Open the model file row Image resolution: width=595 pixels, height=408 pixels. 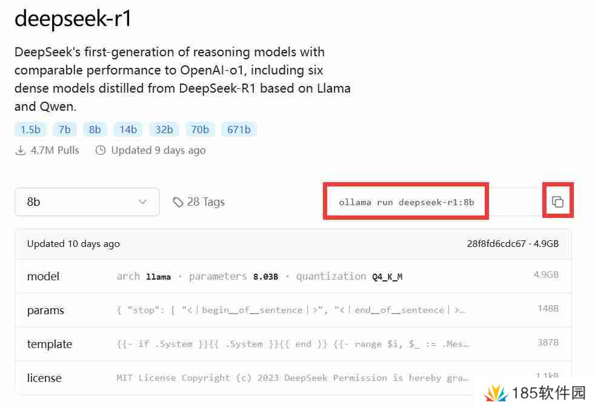[43, 276]
